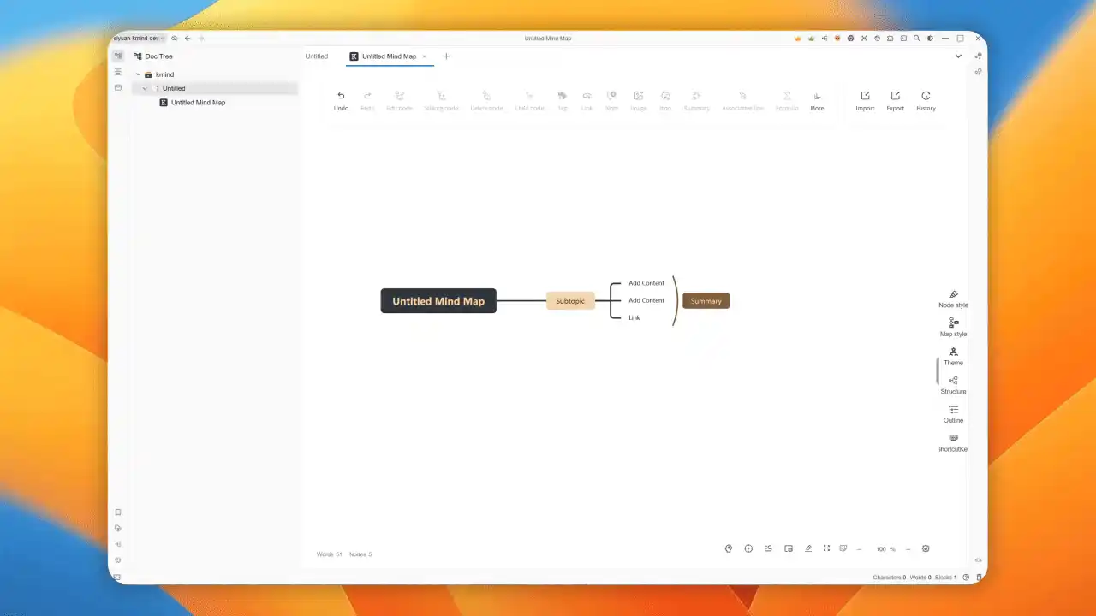Click the search-list icon in bottom bar
Image resolution: width=1096 pixels, height=616 pixels.
[769, 548]
